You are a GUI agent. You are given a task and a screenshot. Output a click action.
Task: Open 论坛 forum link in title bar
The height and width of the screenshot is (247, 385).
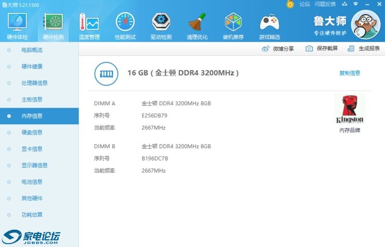(305, 4)
